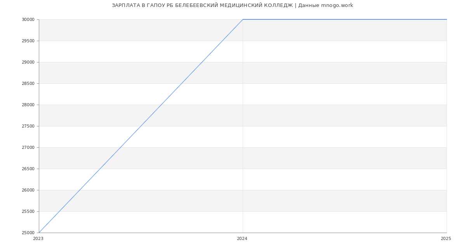The image size is (466, 252).
Task: Click the 30000 y-axis label
Action: [x=28, y=20]
